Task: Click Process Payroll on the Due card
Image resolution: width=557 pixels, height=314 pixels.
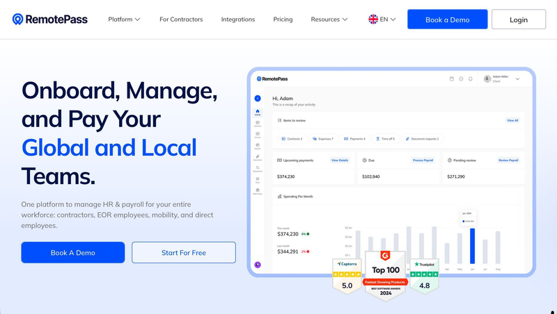Action: (423, 160)
